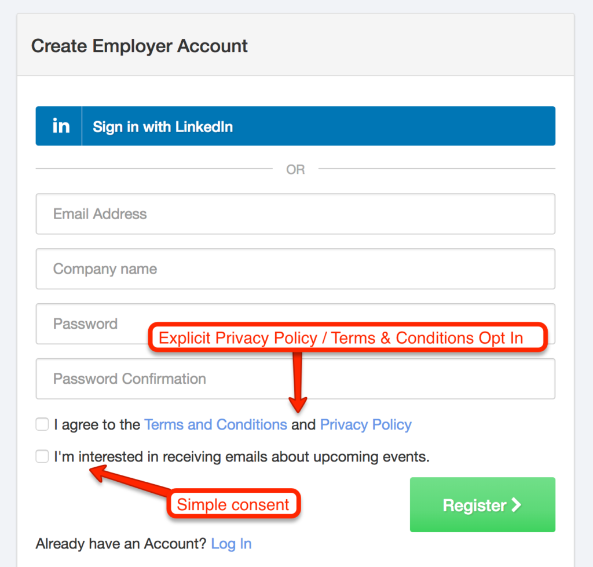593x567 pixels.
Task: Follow the Log In link
Action: pos(231,544)
